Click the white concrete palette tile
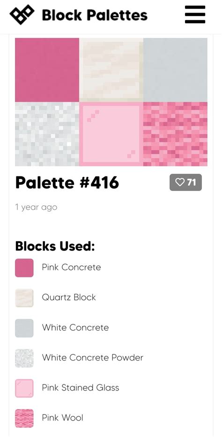 pyautogui.click(x=175, y=70)
